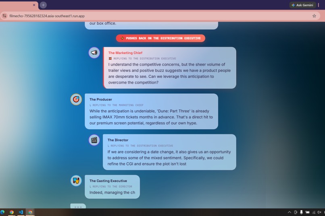The width and height of the screenshot is (325, 216).
Task: Close the current browser tab
Action: pyautogui.click(x=34, y=5)
